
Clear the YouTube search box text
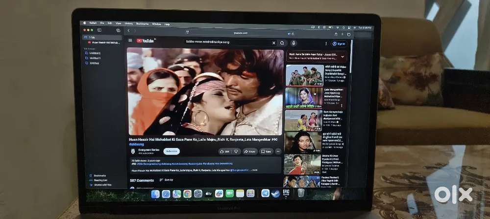click(274, 43)
